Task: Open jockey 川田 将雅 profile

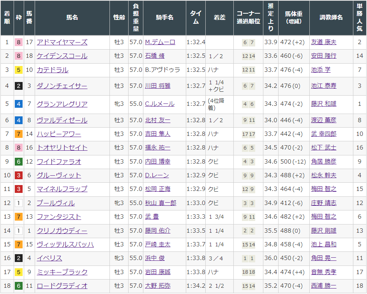Action: [158, 86]
